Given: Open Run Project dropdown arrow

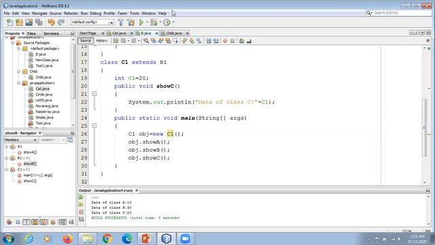Looking at the screenshot, I should [x=147, y=22].
